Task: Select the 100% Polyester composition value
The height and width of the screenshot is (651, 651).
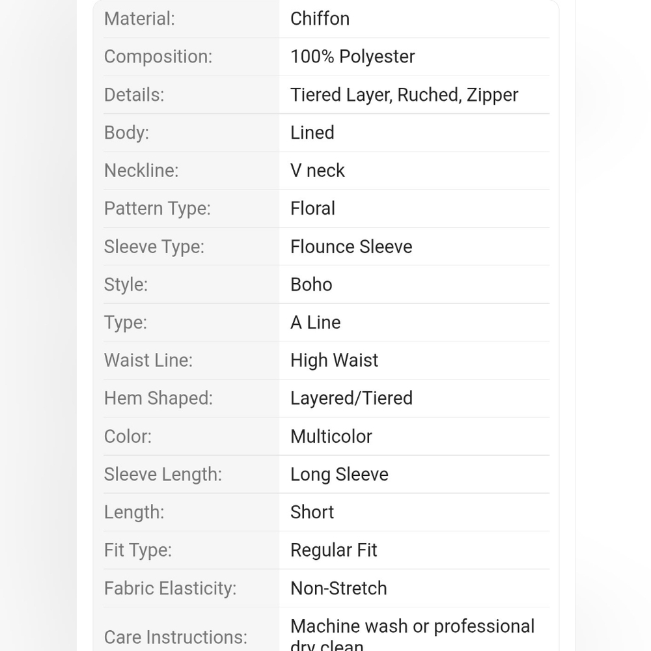Action: [x=352, y=57]
